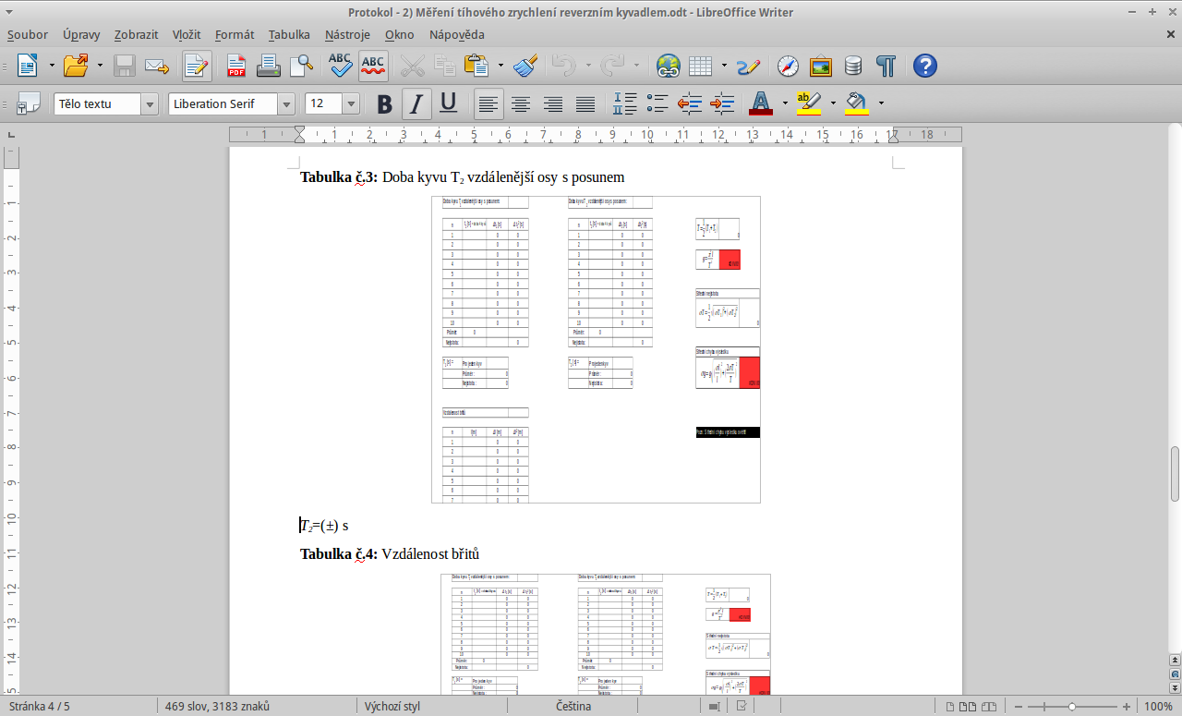Open Data Sources database icon
This screenshot has width=1182, height=716.
coord(853,66)
